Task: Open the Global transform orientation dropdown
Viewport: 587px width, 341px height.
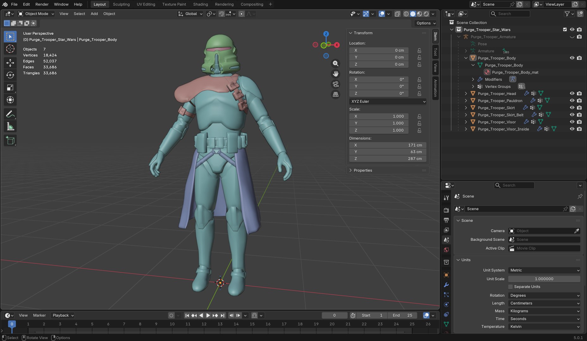Action: tap(190, 14)
